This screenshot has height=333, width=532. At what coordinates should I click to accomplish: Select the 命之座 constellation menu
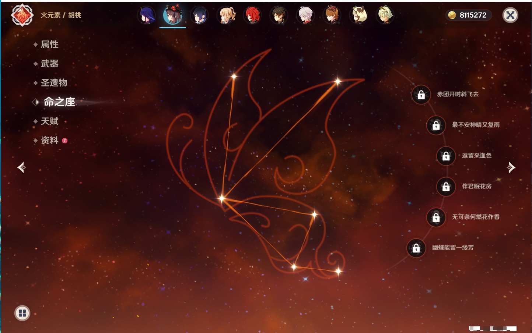tap(59, 102)
